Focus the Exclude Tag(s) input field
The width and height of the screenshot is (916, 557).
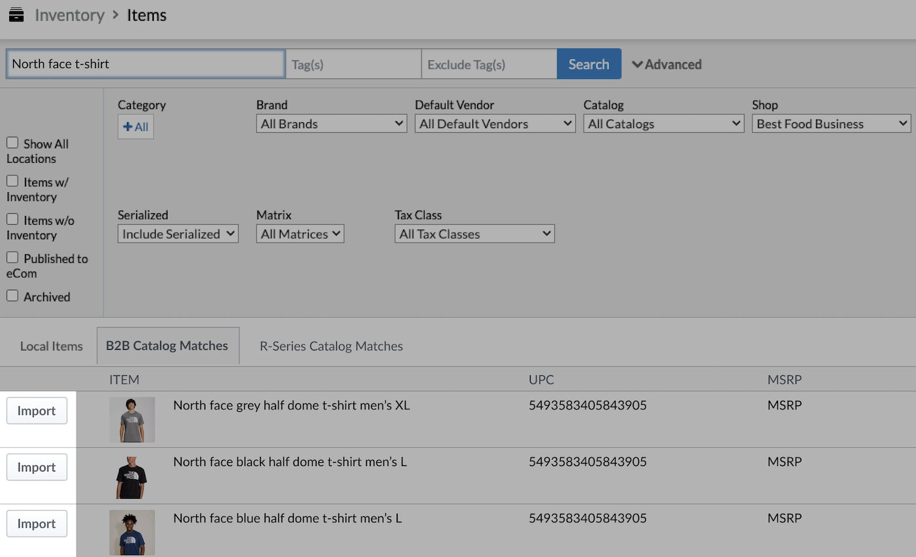point(489,64)
